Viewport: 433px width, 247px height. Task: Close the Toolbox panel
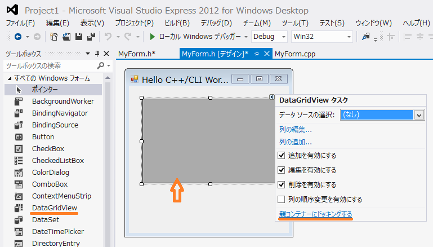pyautogui.click(x=106, y=54)
